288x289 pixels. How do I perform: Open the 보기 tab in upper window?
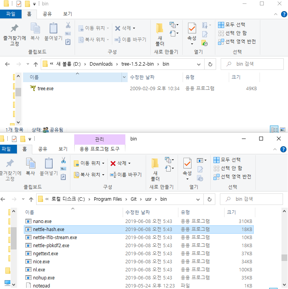67,14
